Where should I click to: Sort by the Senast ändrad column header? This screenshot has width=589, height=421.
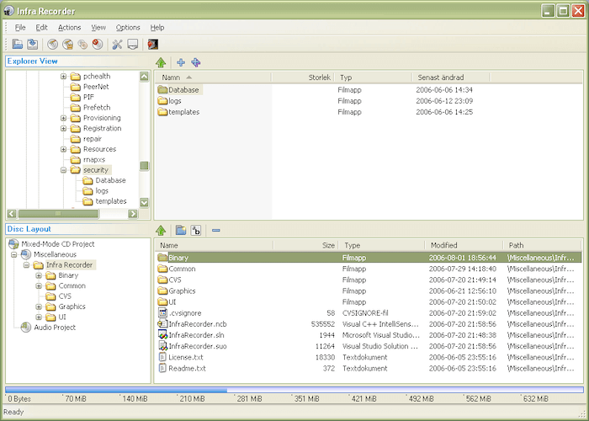[x=451, y=77]
